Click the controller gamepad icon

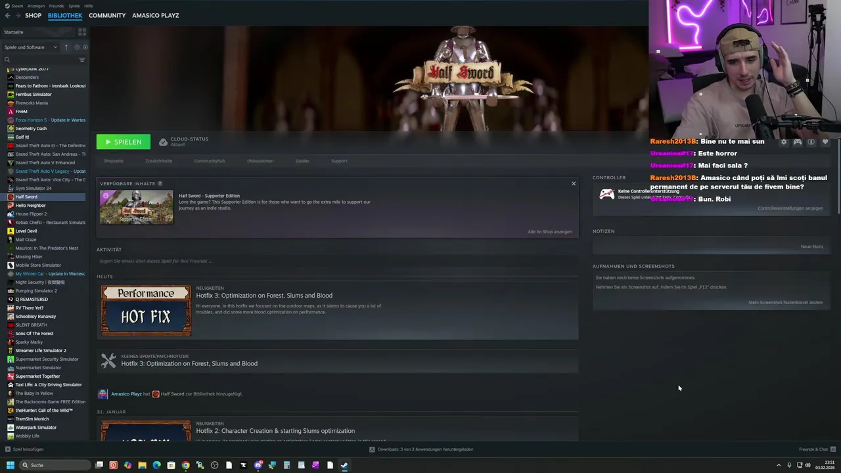(x=797, y=142)
